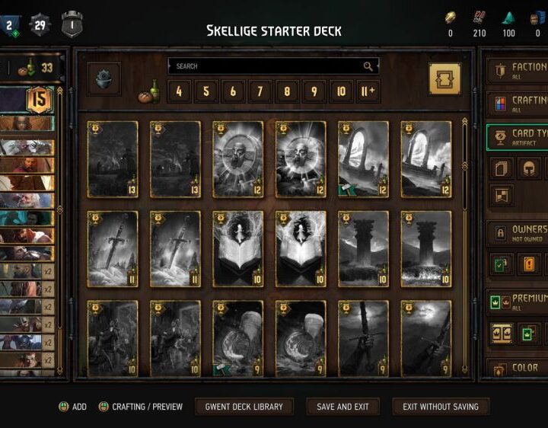Viewport: 548px width, 428px height.
Task: Select the cards stack type filter icon
Action: tap(502, 169)
